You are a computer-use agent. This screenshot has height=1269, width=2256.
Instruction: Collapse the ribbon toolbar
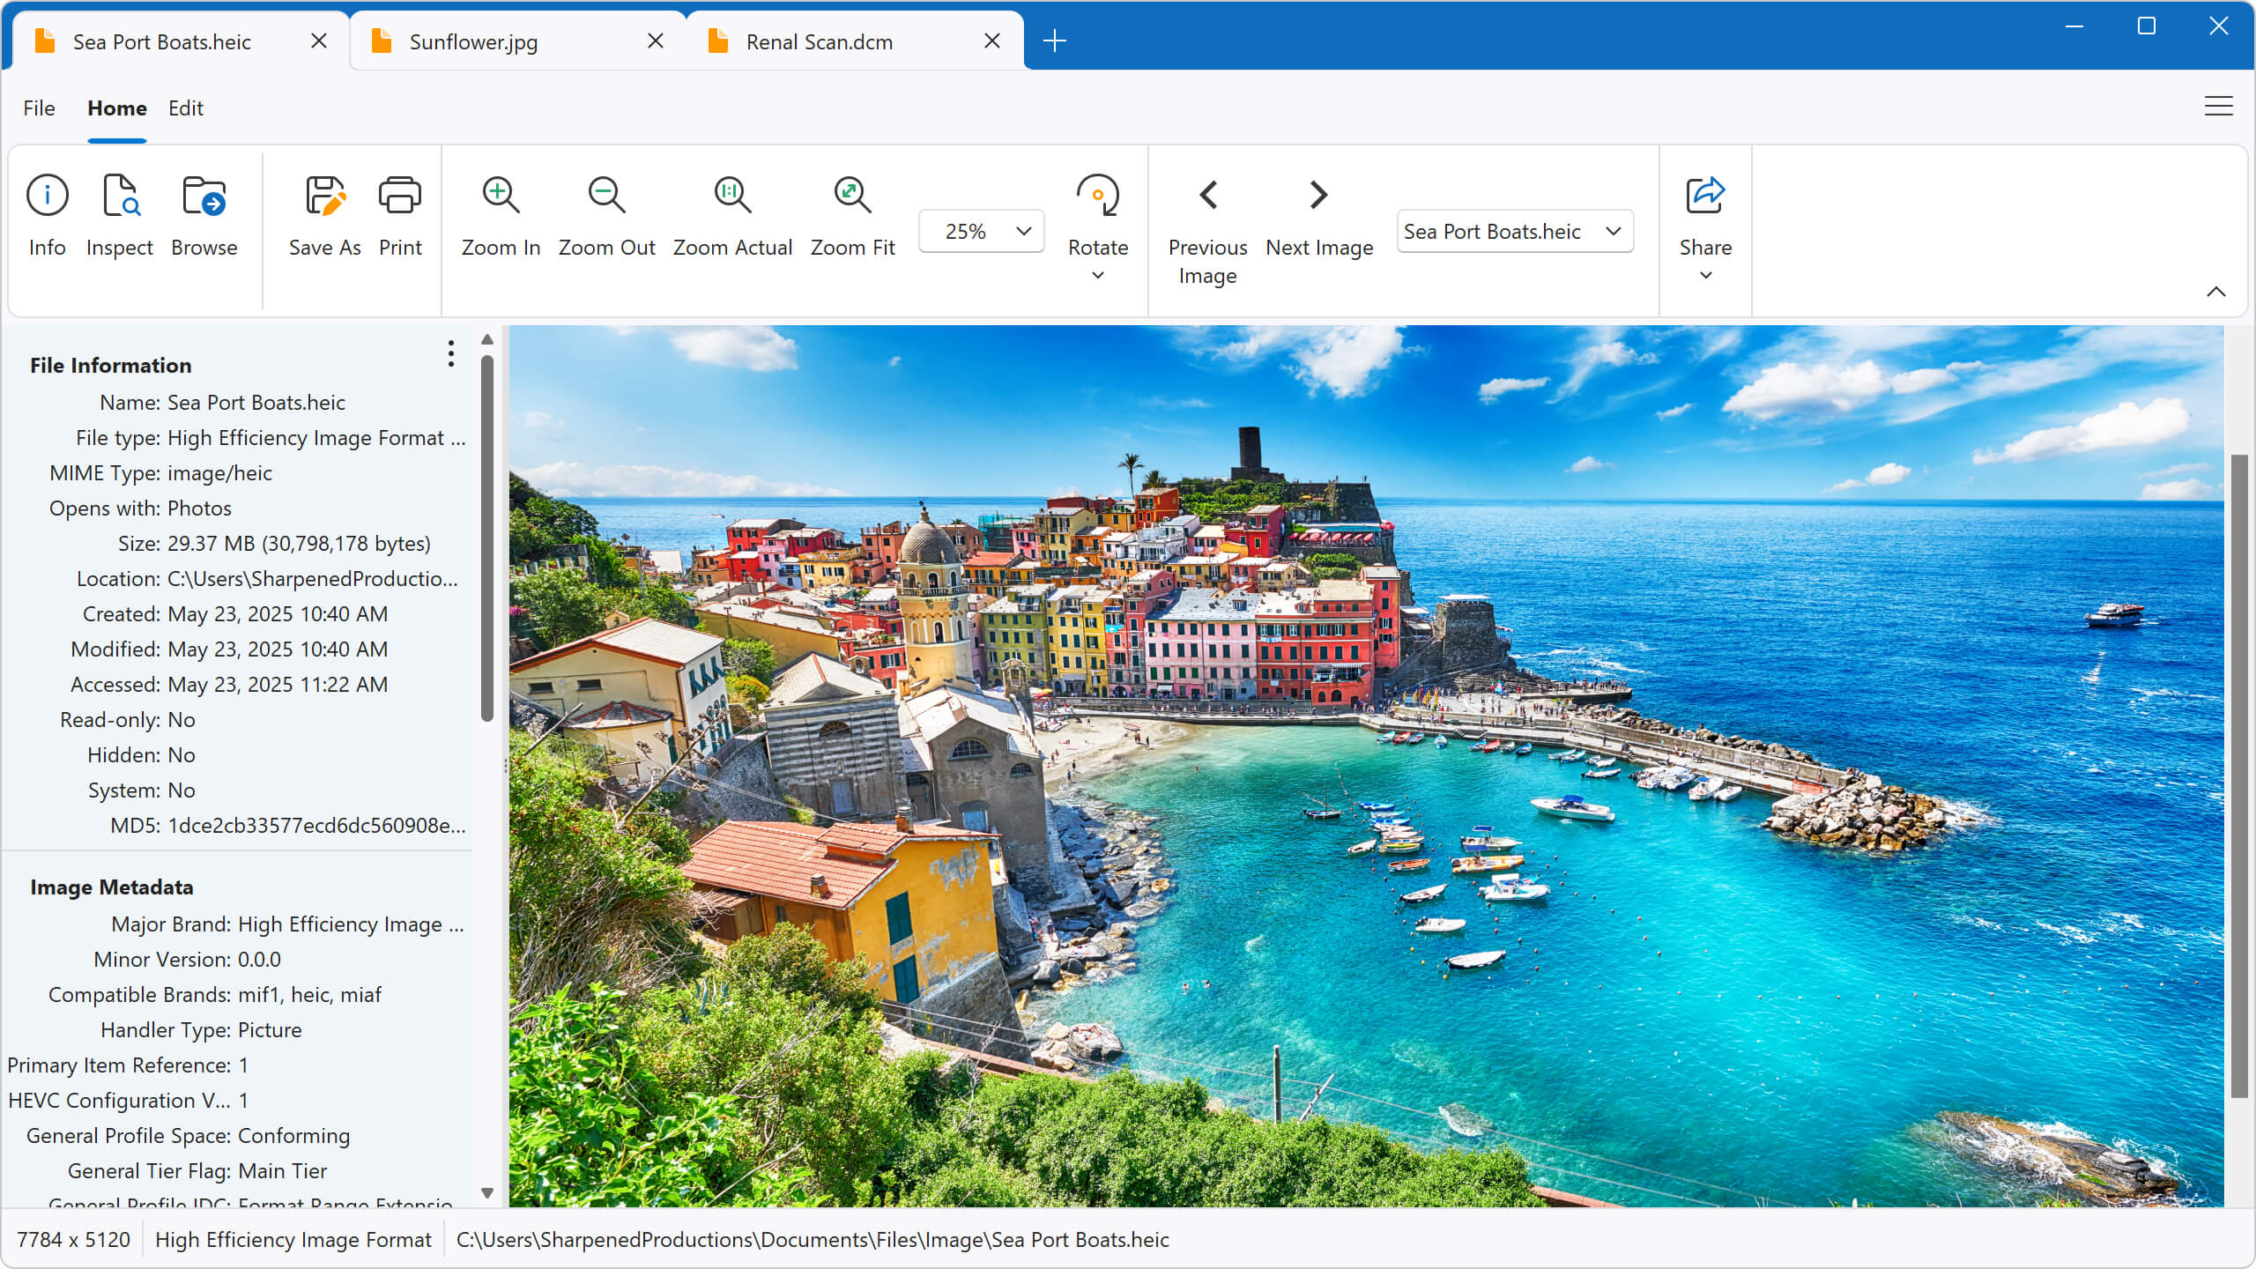click(x=2217, y=291)
